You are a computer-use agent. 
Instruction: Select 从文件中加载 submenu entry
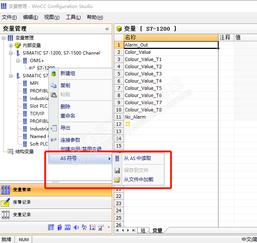pos(139,179)
